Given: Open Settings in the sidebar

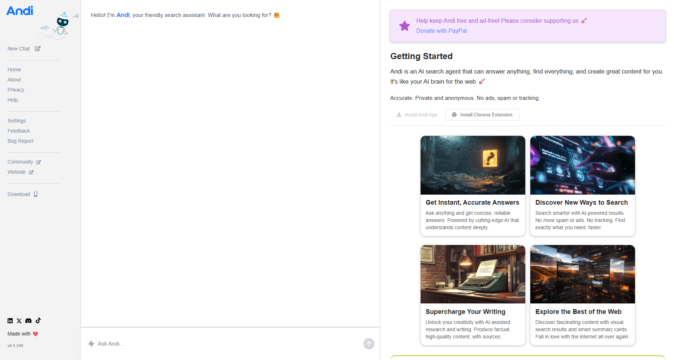Looking at the screenshot, I should pos(17,121).
